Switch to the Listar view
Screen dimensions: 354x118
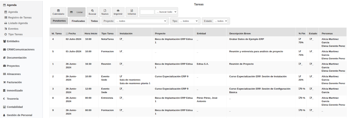(x=76, y=12)
